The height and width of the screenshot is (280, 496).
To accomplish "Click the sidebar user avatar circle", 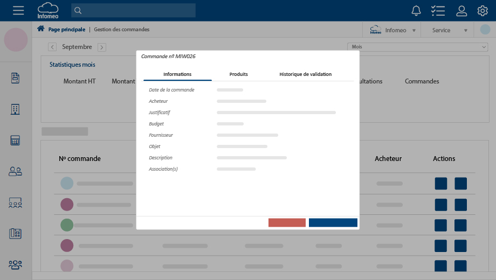I will 16,40.
